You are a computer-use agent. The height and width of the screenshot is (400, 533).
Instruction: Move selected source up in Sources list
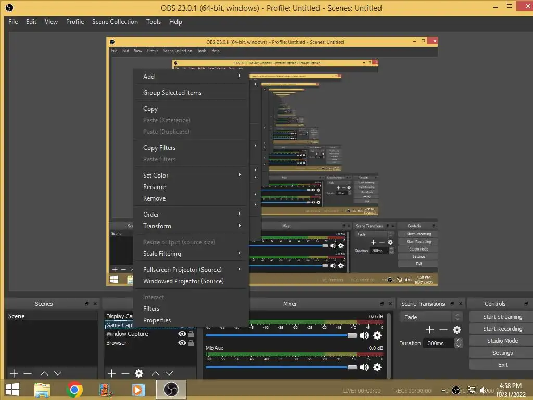[x=156, y=373]
